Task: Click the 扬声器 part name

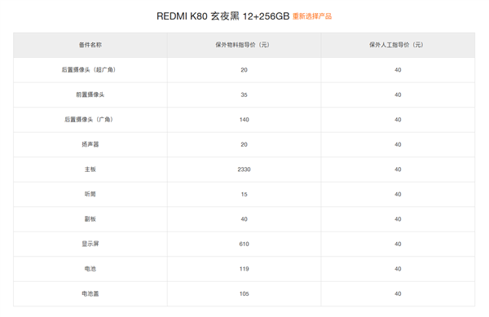Action: (90, 144)
